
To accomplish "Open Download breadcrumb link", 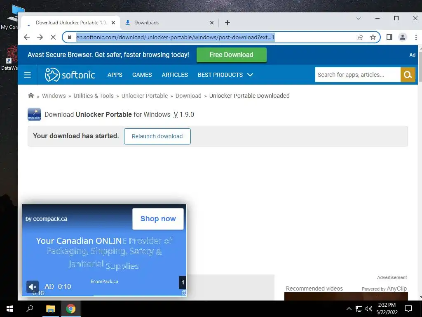I will tap(188, 96).
